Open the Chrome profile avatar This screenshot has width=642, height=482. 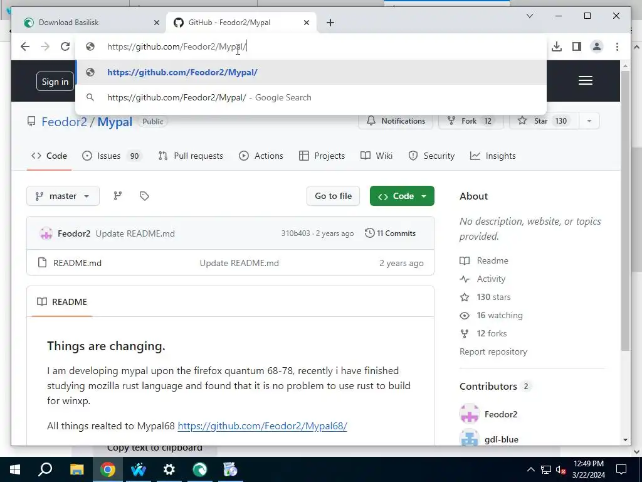[x=597, y=46]
